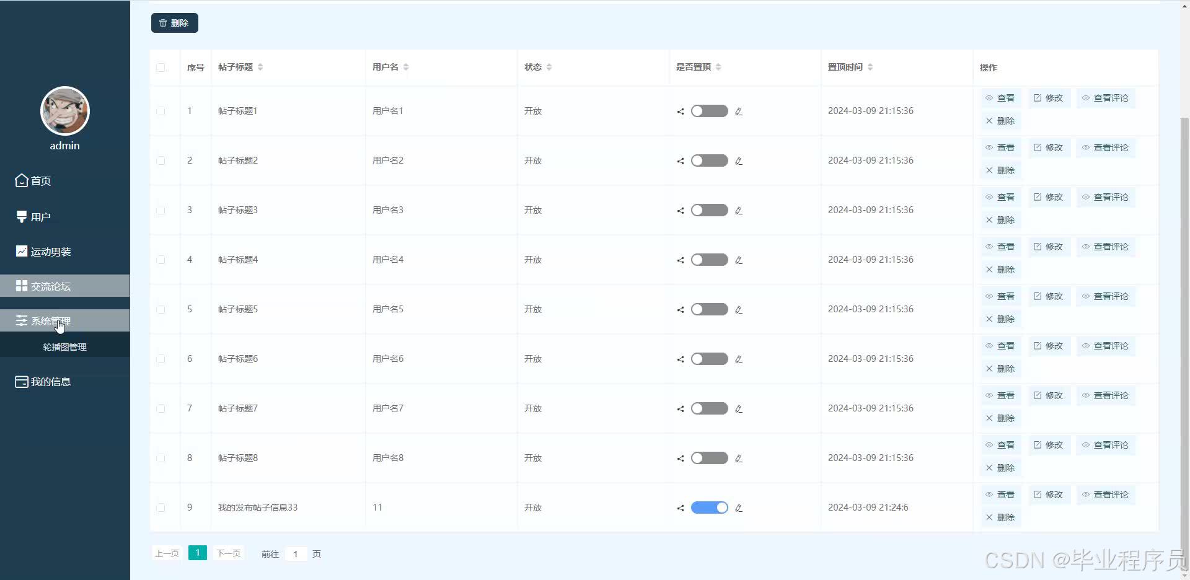
Task: Select the home icon beside 首页 in sidebar
Action: (21, 180)
